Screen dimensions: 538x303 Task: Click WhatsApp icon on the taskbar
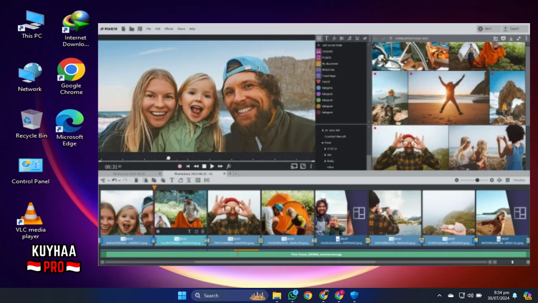(x=293, y=295)
